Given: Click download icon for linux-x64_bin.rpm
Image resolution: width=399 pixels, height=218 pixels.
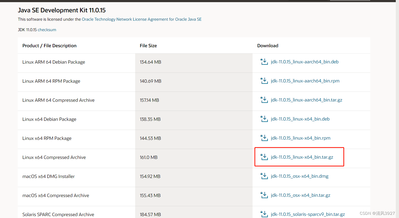Looking at the screenshot, I should pyautogui.click(x=264, y=138).
